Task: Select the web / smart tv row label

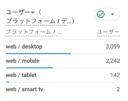Action: (x=25, y=89)
